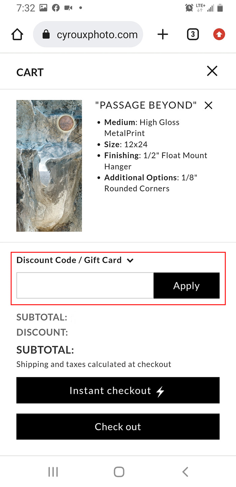Tap the "PASSAGE BEYOND" product title
This screenshot has height=487, width=236.
146,105
